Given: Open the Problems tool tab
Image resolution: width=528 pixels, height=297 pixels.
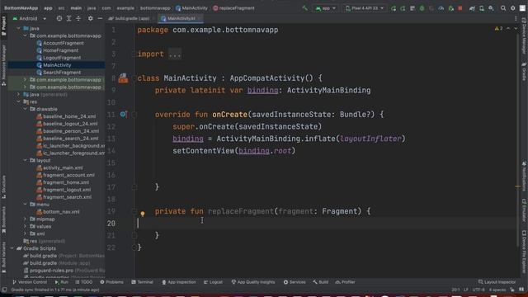Looking at the screenshot, I should pos(112,282).
